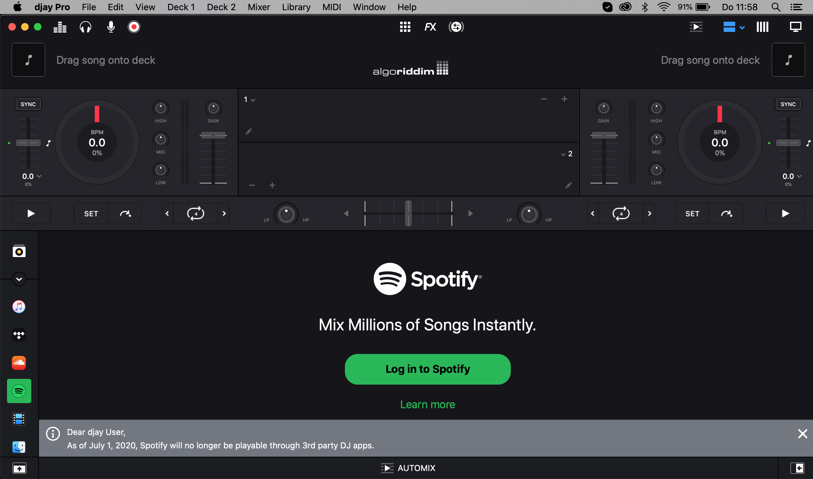Open left deck pitch range dropdown
The image size is (813, 479).
[x=39, y=176]
